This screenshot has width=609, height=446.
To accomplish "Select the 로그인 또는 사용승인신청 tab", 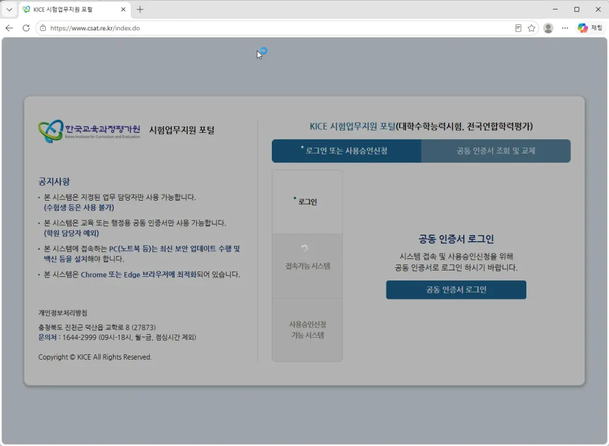I will [x=347, y=151].
